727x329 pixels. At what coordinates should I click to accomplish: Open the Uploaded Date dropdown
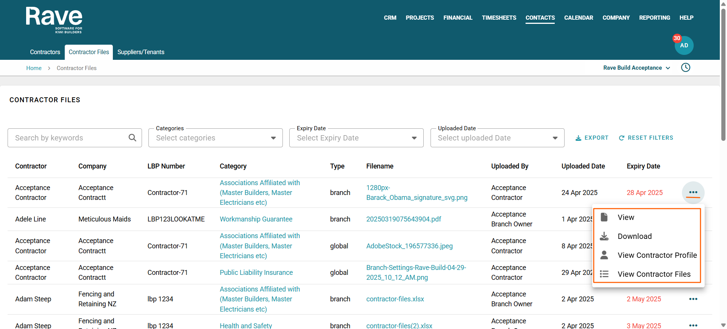(497, 138)
